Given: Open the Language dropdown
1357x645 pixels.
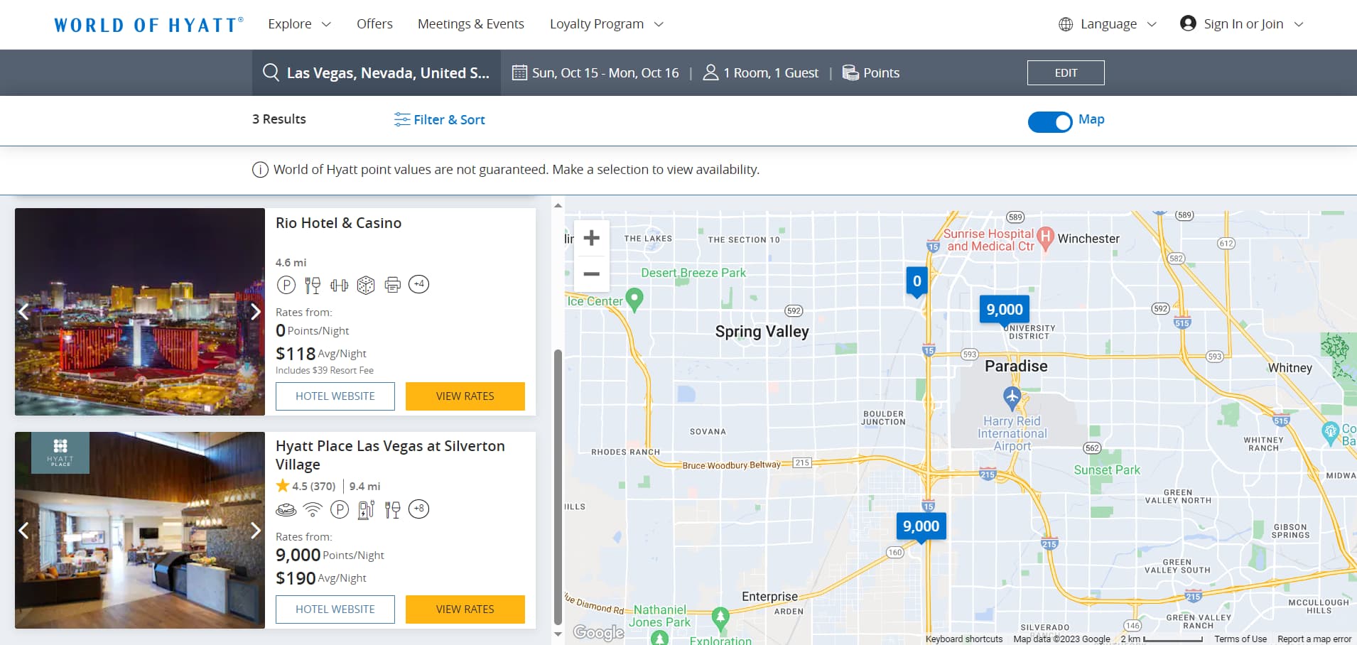Looking at the screenshot, I should point(1108,24).
